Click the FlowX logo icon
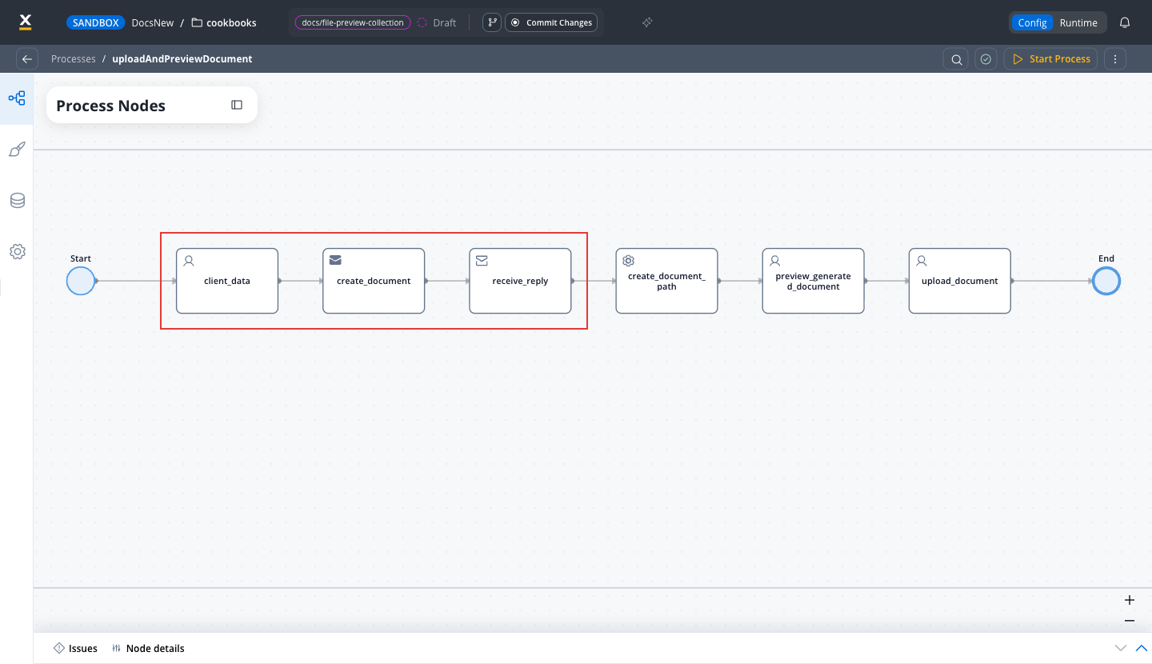 [25, 22]
